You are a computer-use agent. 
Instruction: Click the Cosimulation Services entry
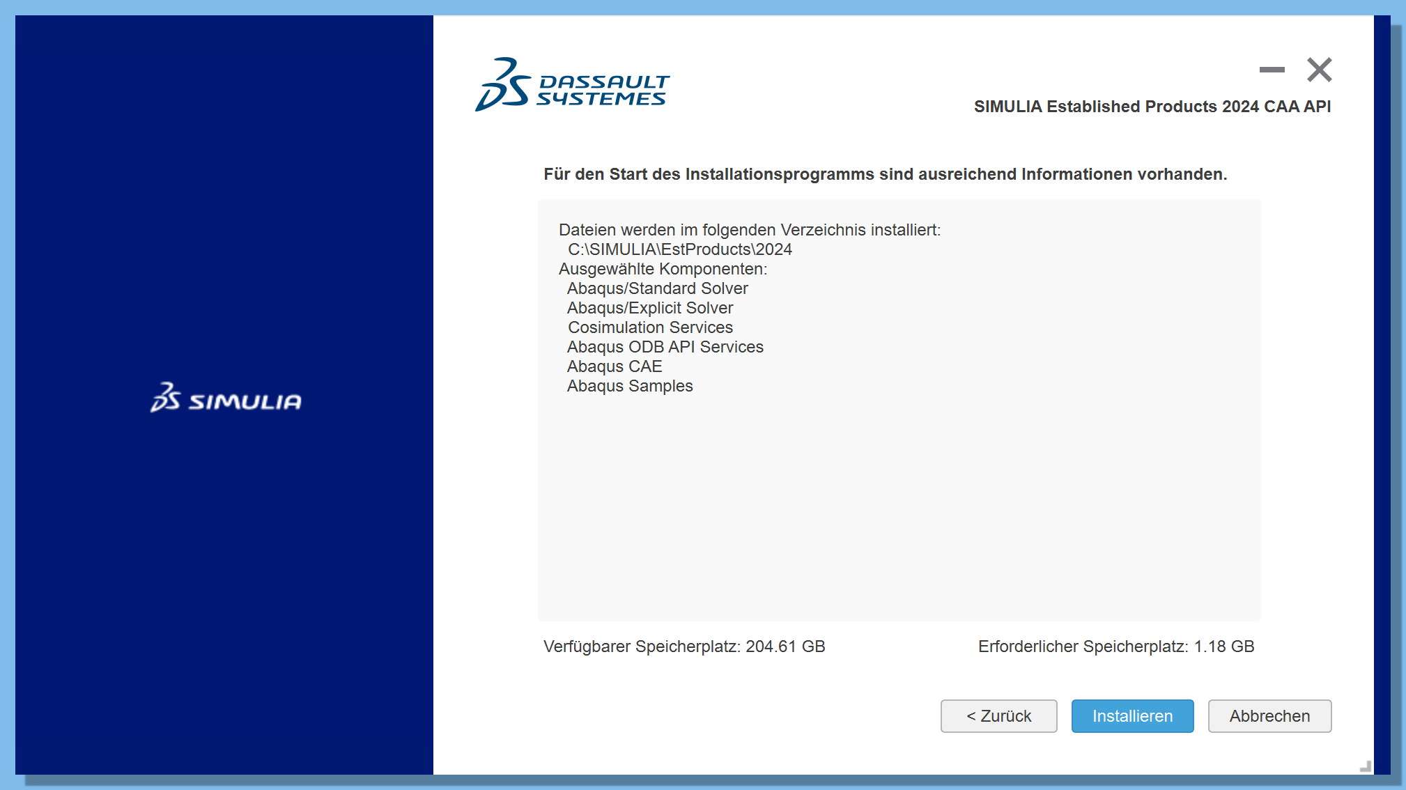(650, 327)
